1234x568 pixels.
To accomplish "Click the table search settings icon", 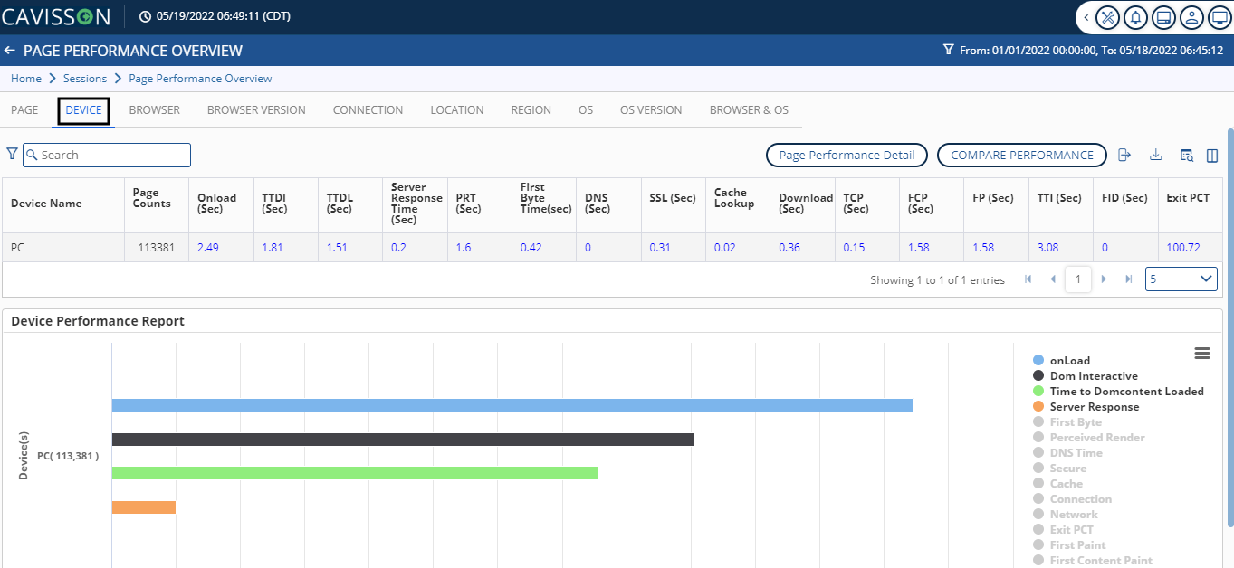I will 1186,155.
